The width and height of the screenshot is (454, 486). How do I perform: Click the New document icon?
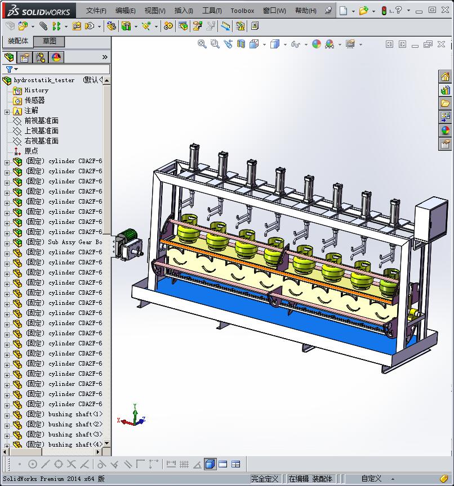[343, 11]
